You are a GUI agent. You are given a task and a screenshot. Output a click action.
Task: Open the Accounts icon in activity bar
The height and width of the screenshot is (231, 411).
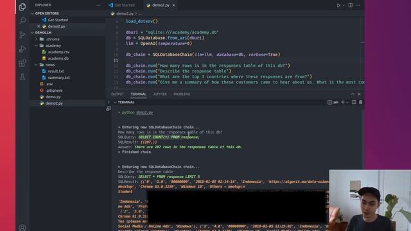pos(22,227)
